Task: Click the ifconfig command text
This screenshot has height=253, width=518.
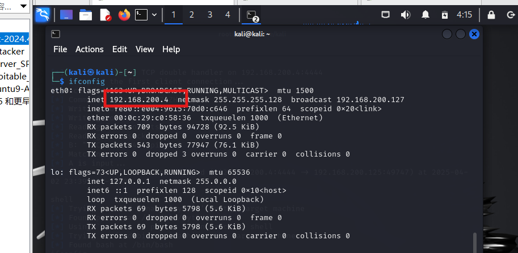Action: (87, 82)
